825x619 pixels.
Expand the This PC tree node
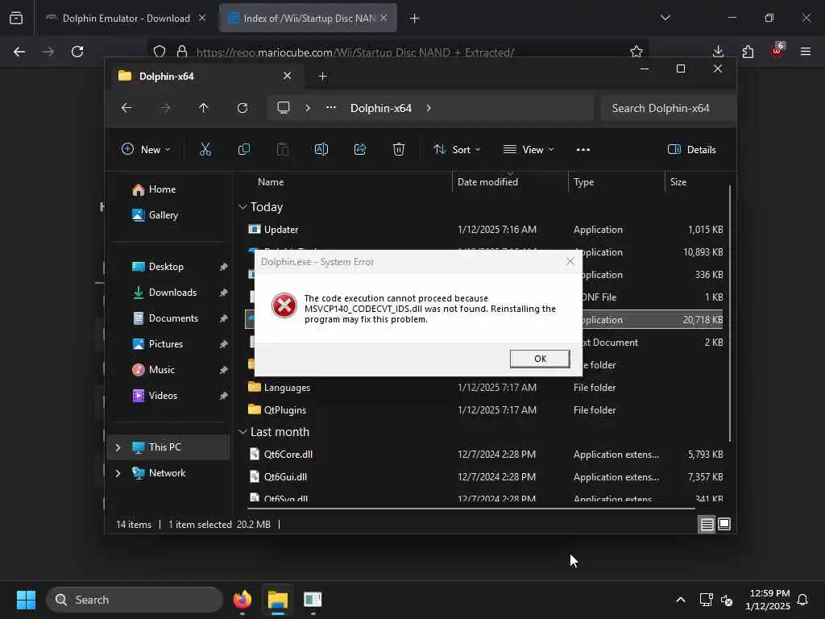(x=118, y=447)
